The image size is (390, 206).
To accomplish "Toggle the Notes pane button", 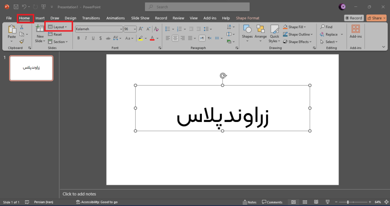I will click(x=249, y=202).
